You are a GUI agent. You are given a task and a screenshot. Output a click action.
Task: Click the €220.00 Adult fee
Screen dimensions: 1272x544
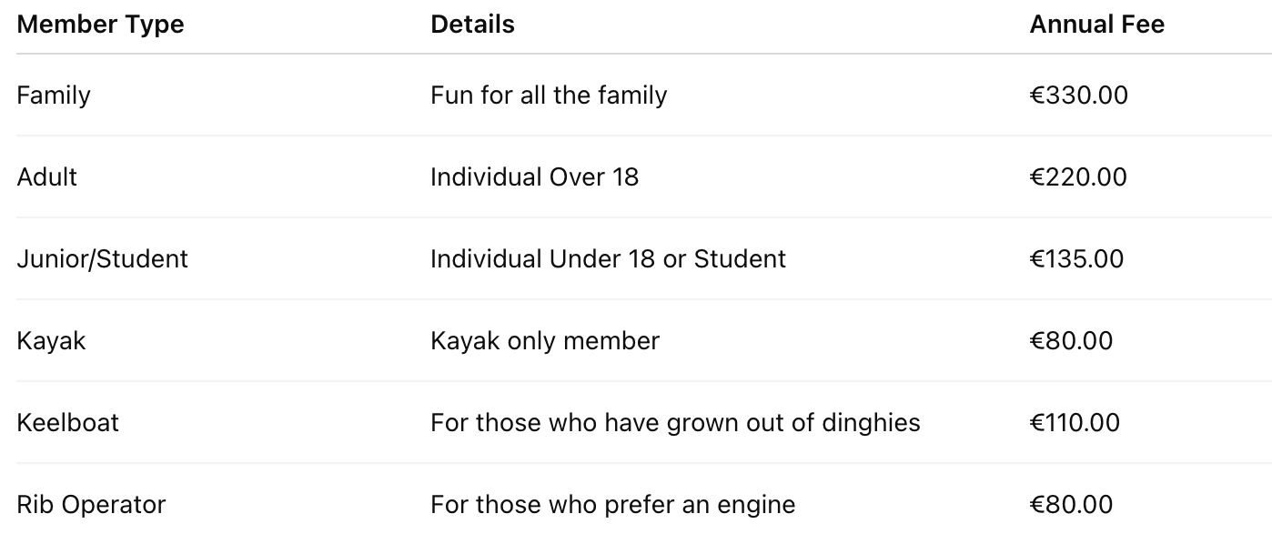coord(1078,176)
